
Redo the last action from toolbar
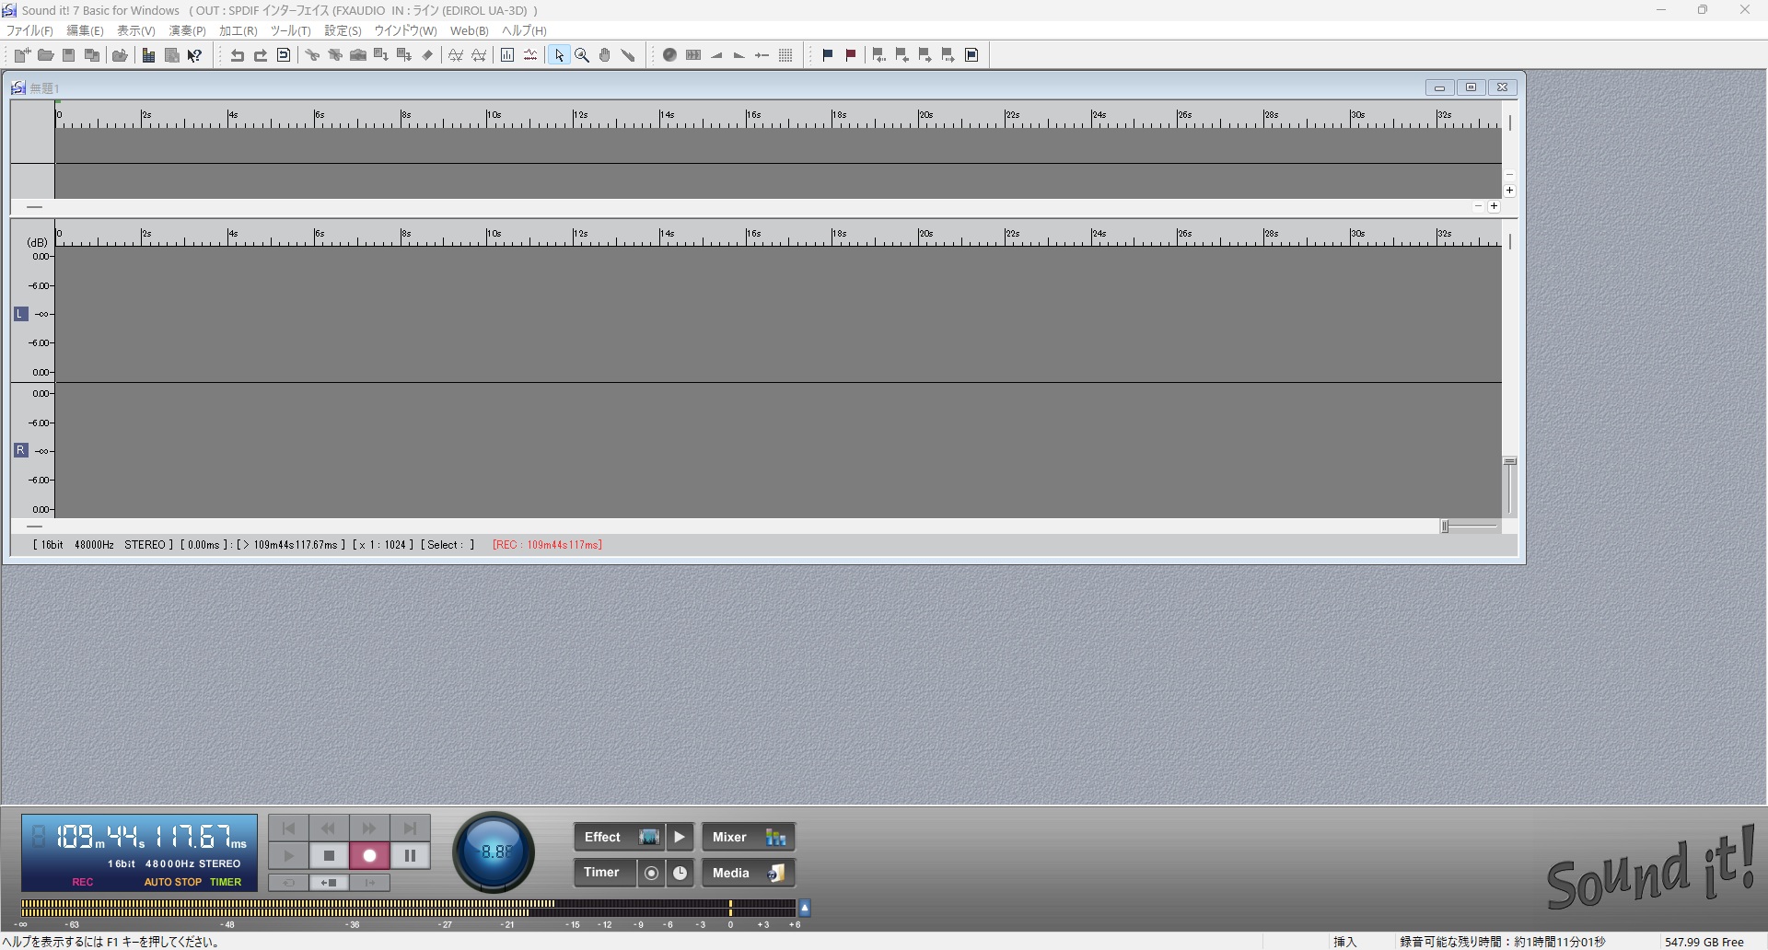pos(261,55)
